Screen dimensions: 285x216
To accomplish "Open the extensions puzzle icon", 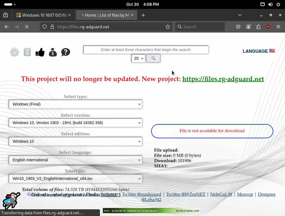I will 258,27.
